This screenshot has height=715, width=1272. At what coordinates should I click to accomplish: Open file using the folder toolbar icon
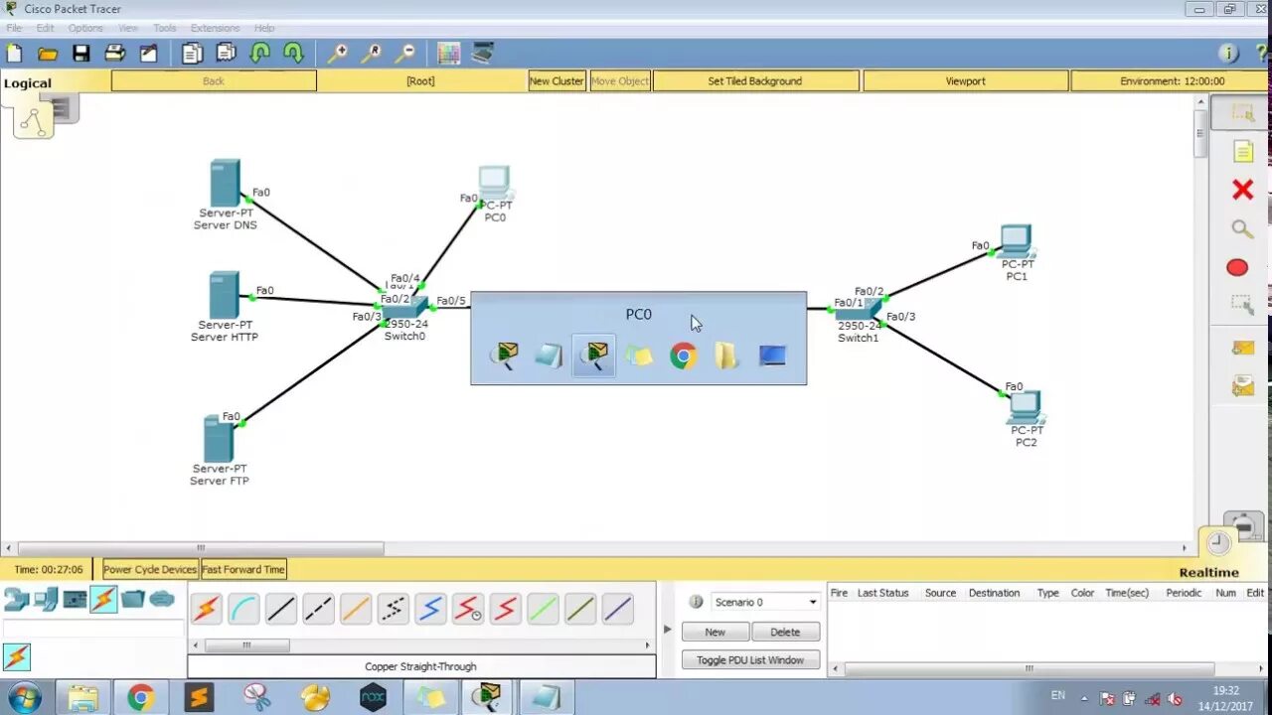[x=48, y=53]
